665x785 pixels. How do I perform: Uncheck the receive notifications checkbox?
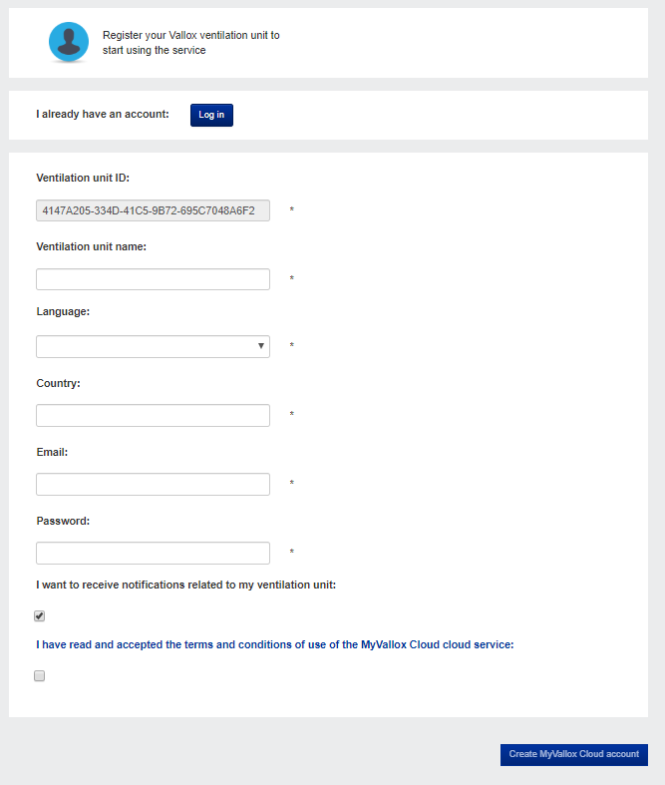(x=40, y=616)
